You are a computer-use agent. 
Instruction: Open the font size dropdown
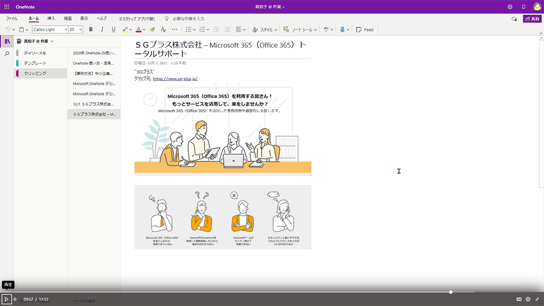[x=81, y=29]
